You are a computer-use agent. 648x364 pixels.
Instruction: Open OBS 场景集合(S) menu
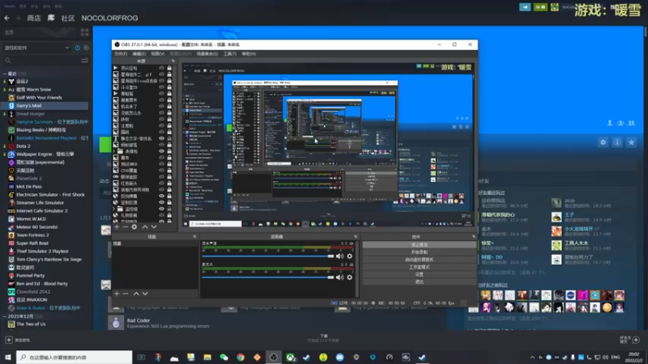[x=207, y=54]
